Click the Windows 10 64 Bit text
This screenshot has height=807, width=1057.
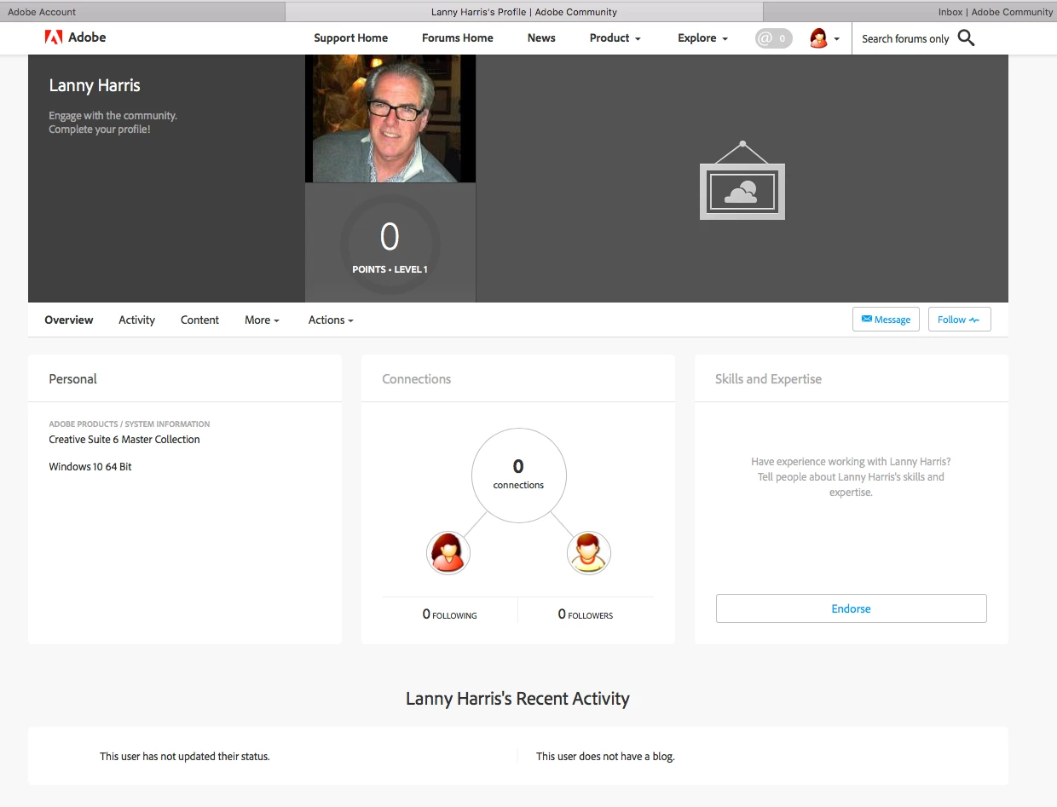click(90, 467)
